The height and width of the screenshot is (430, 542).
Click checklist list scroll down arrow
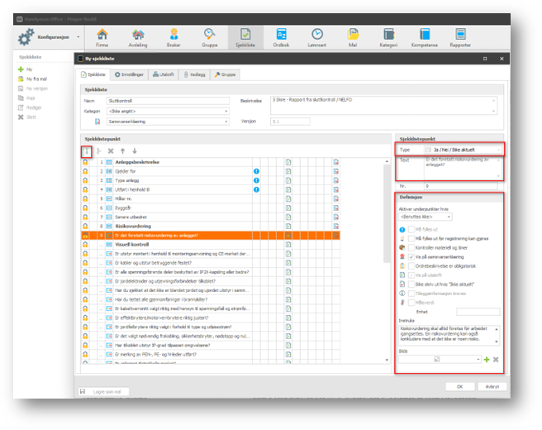click(387, 360)
